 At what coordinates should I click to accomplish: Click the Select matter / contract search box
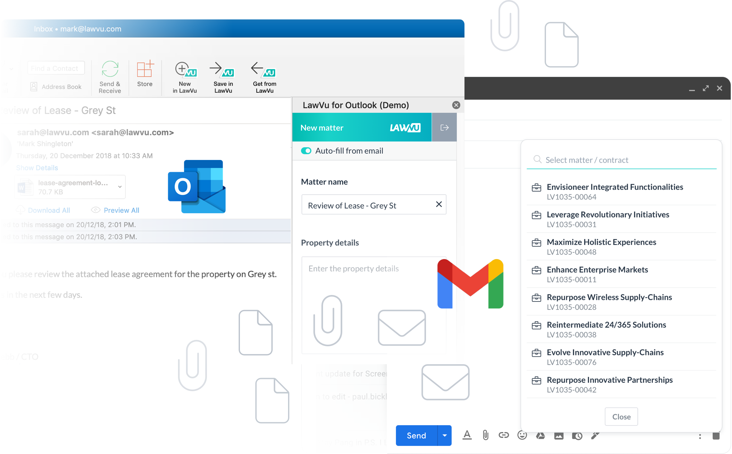pos(621,160)
